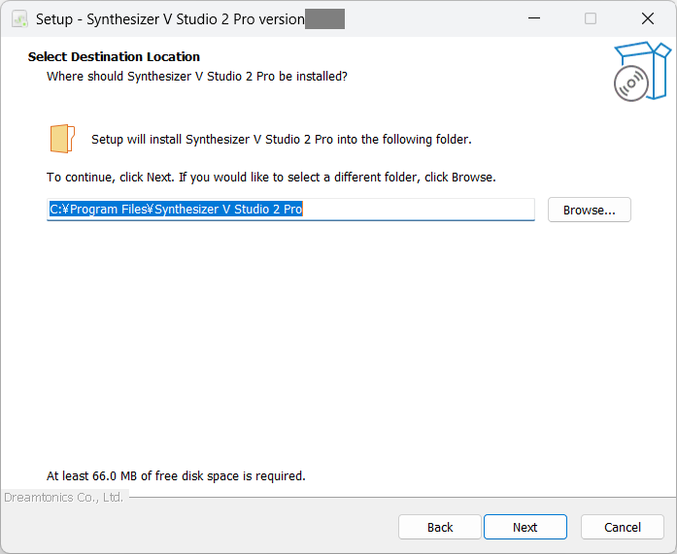Click 'At least 66.0 MB' disk space text
Screen dimensions: 677x554
pos(176,476)
